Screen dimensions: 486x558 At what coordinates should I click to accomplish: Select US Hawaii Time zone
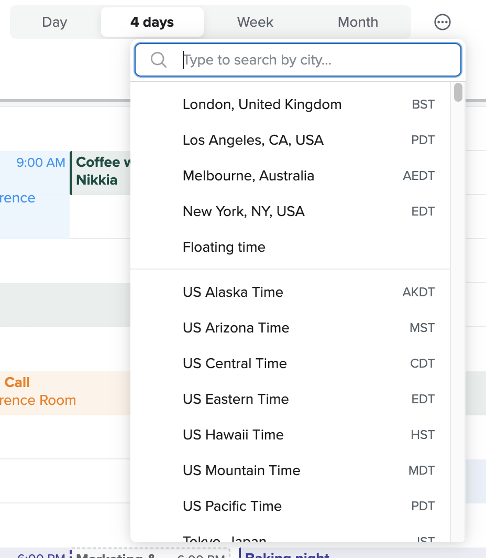[x=290, y=435]
